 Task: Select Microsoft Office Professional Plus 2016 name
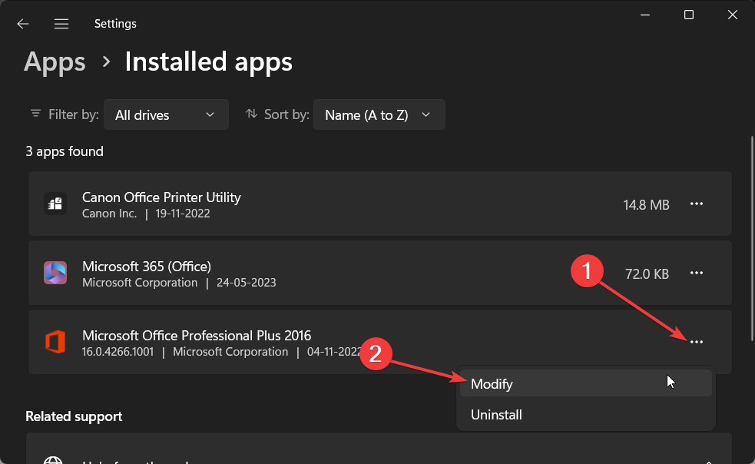point(197,335)
